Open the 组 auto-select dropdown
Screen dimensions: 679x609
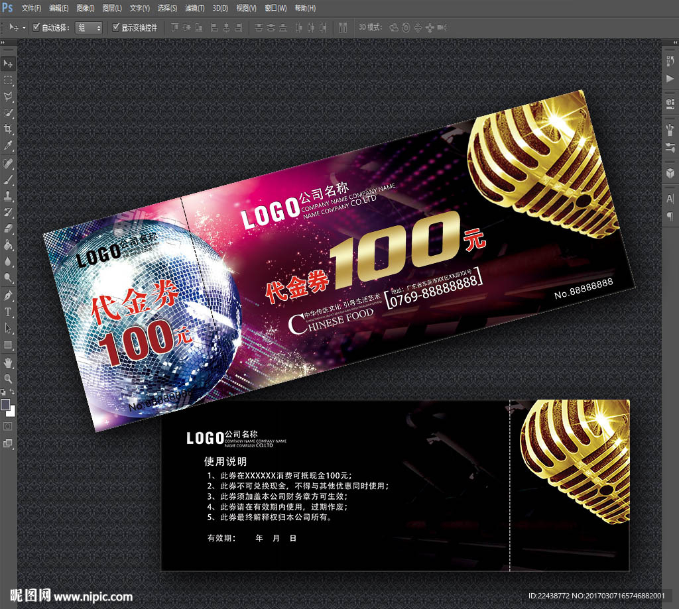click(x=89, y=28)
